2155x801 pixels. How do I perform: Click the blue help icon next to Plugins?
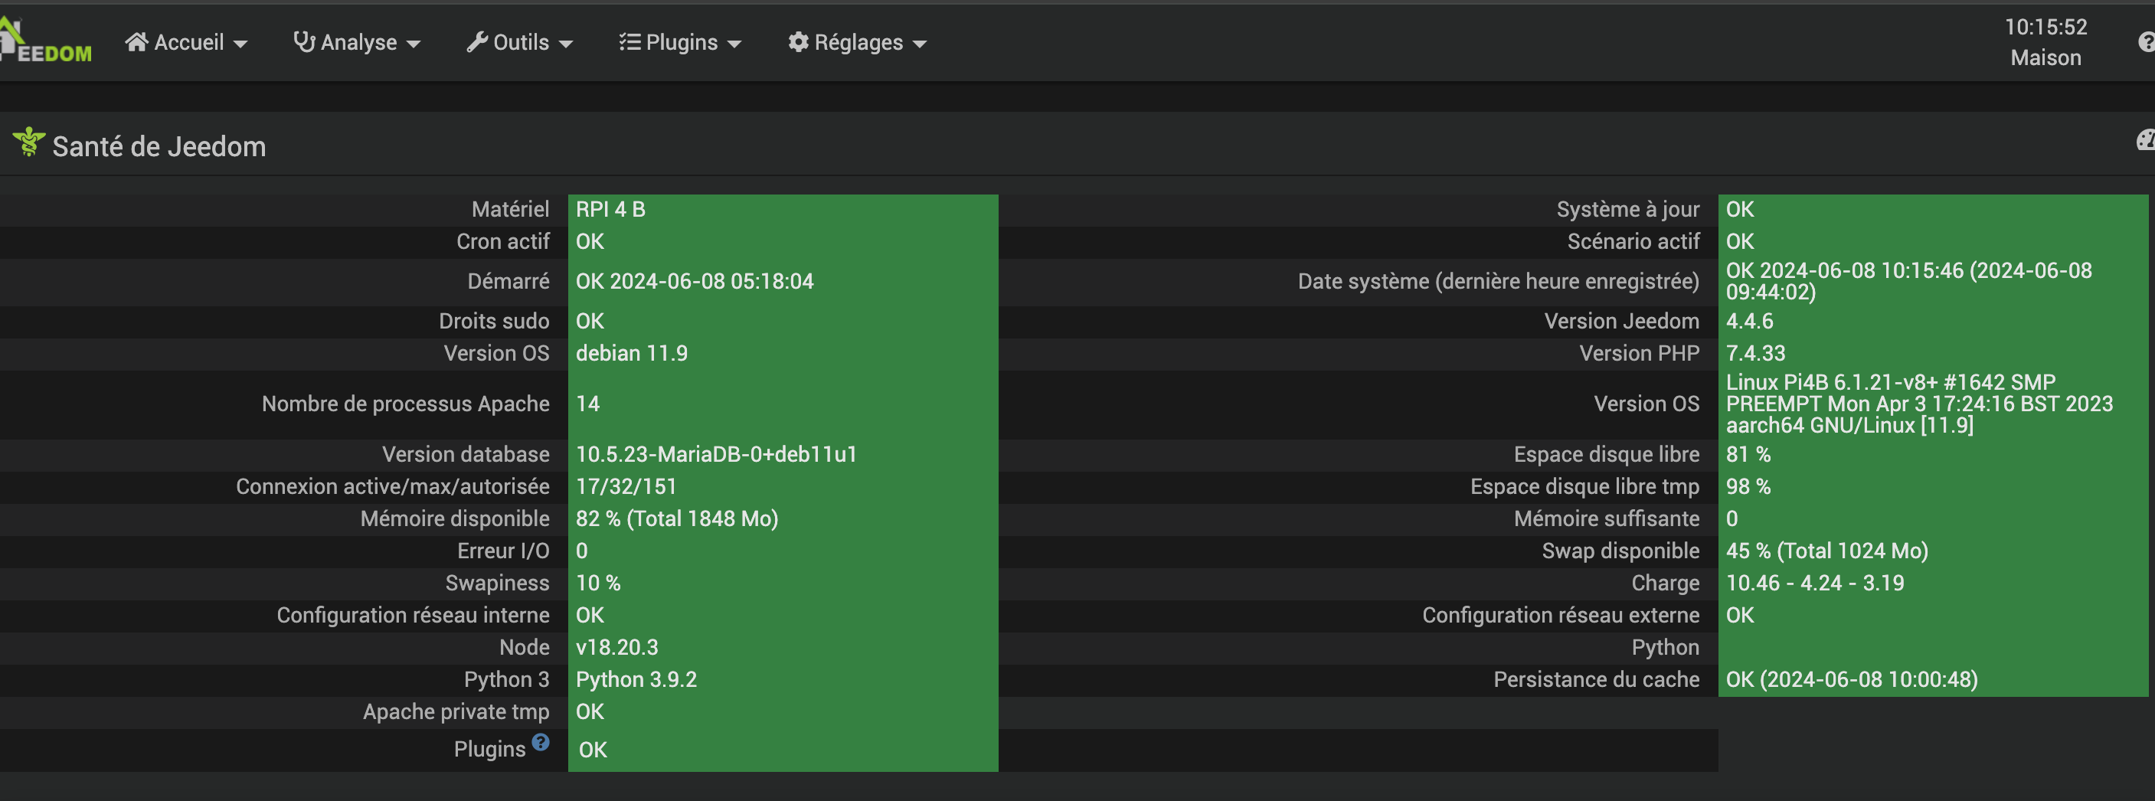point(541,741)
